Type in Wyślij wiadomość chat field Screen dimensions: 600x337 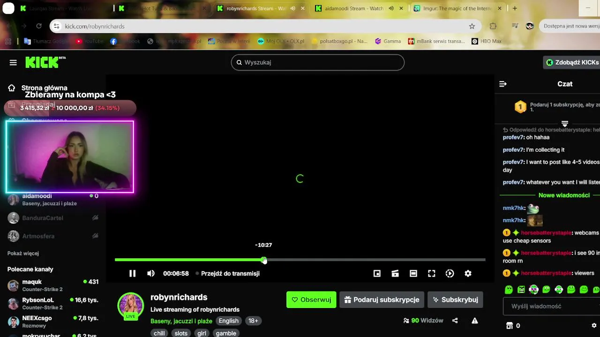552,306
